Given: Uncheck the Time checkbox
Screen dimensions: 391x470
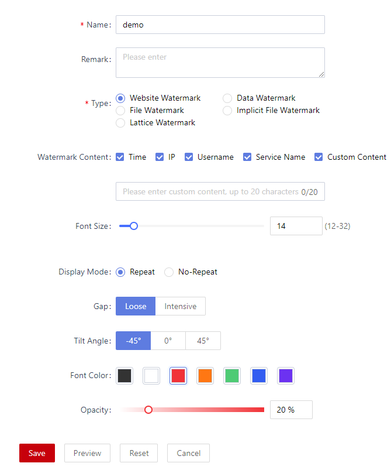Looking at the screenshot, I should pos(120,157).
